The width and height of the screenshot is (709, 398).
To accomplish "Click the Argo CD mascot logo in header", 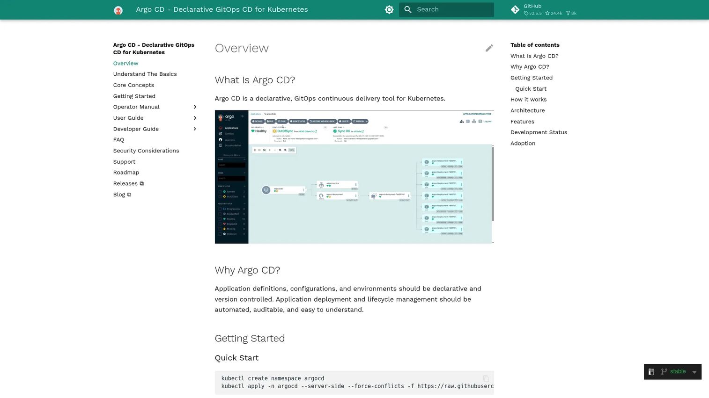I will click(x=118, y=10).
